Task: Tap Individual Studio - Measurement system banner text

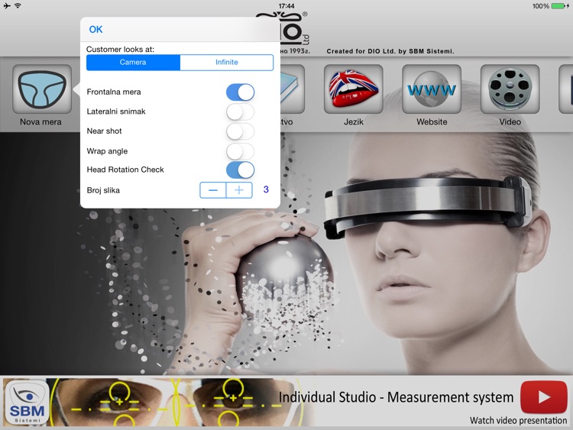Action: (396, 397)
